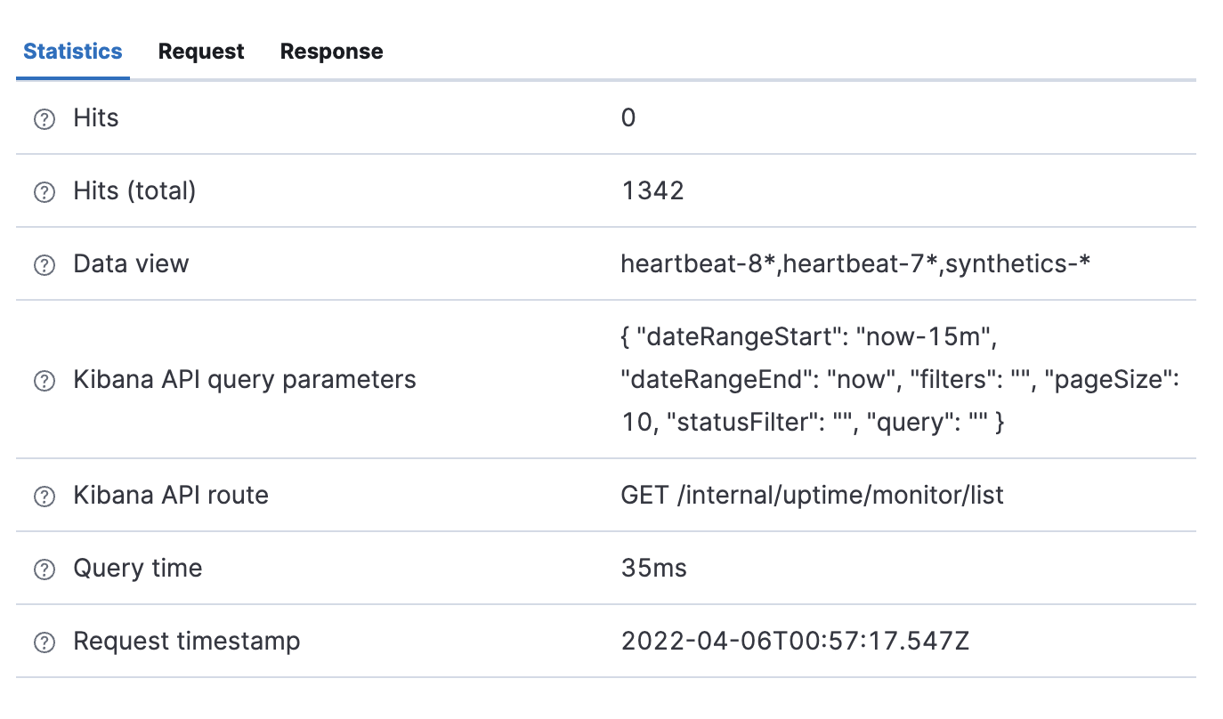Click the Request timestamp question mark icon
The image size is (1223, 719).
pyautogui.click(x=44, y=642)
